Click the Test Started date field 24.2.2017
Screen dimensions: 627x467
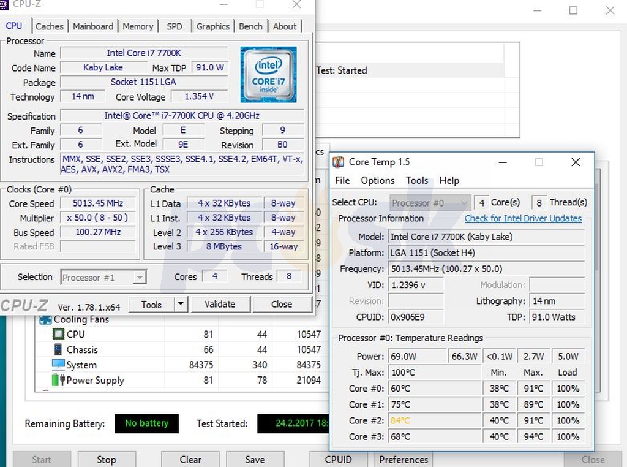(293, 423)
